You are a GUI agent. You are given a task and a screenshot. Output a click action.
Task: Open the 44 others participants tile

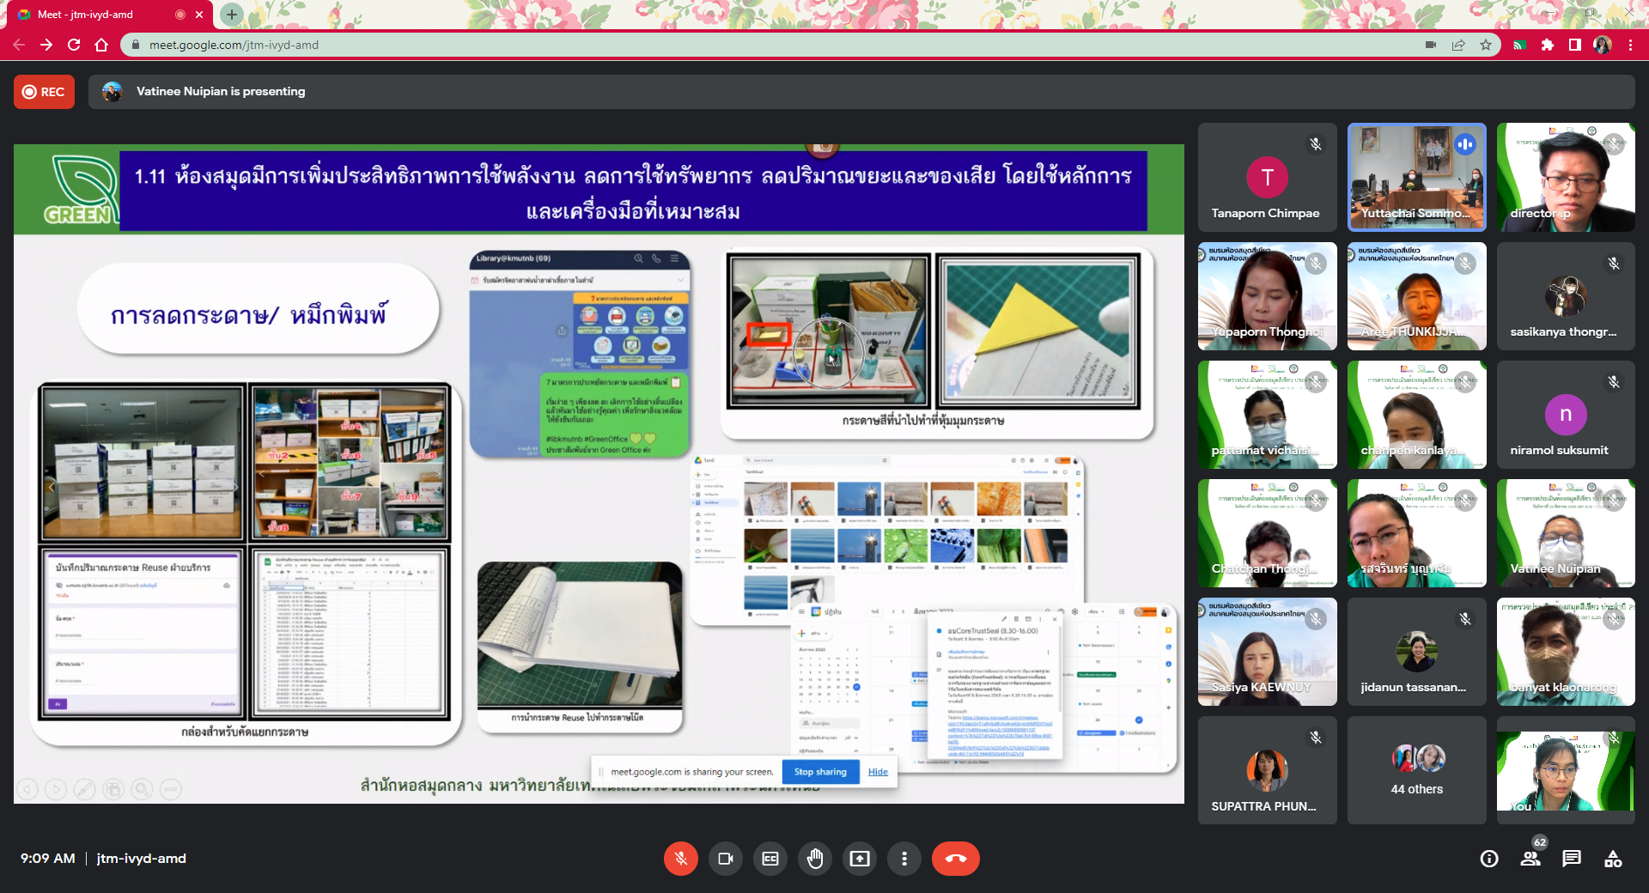pos(1416,770)
